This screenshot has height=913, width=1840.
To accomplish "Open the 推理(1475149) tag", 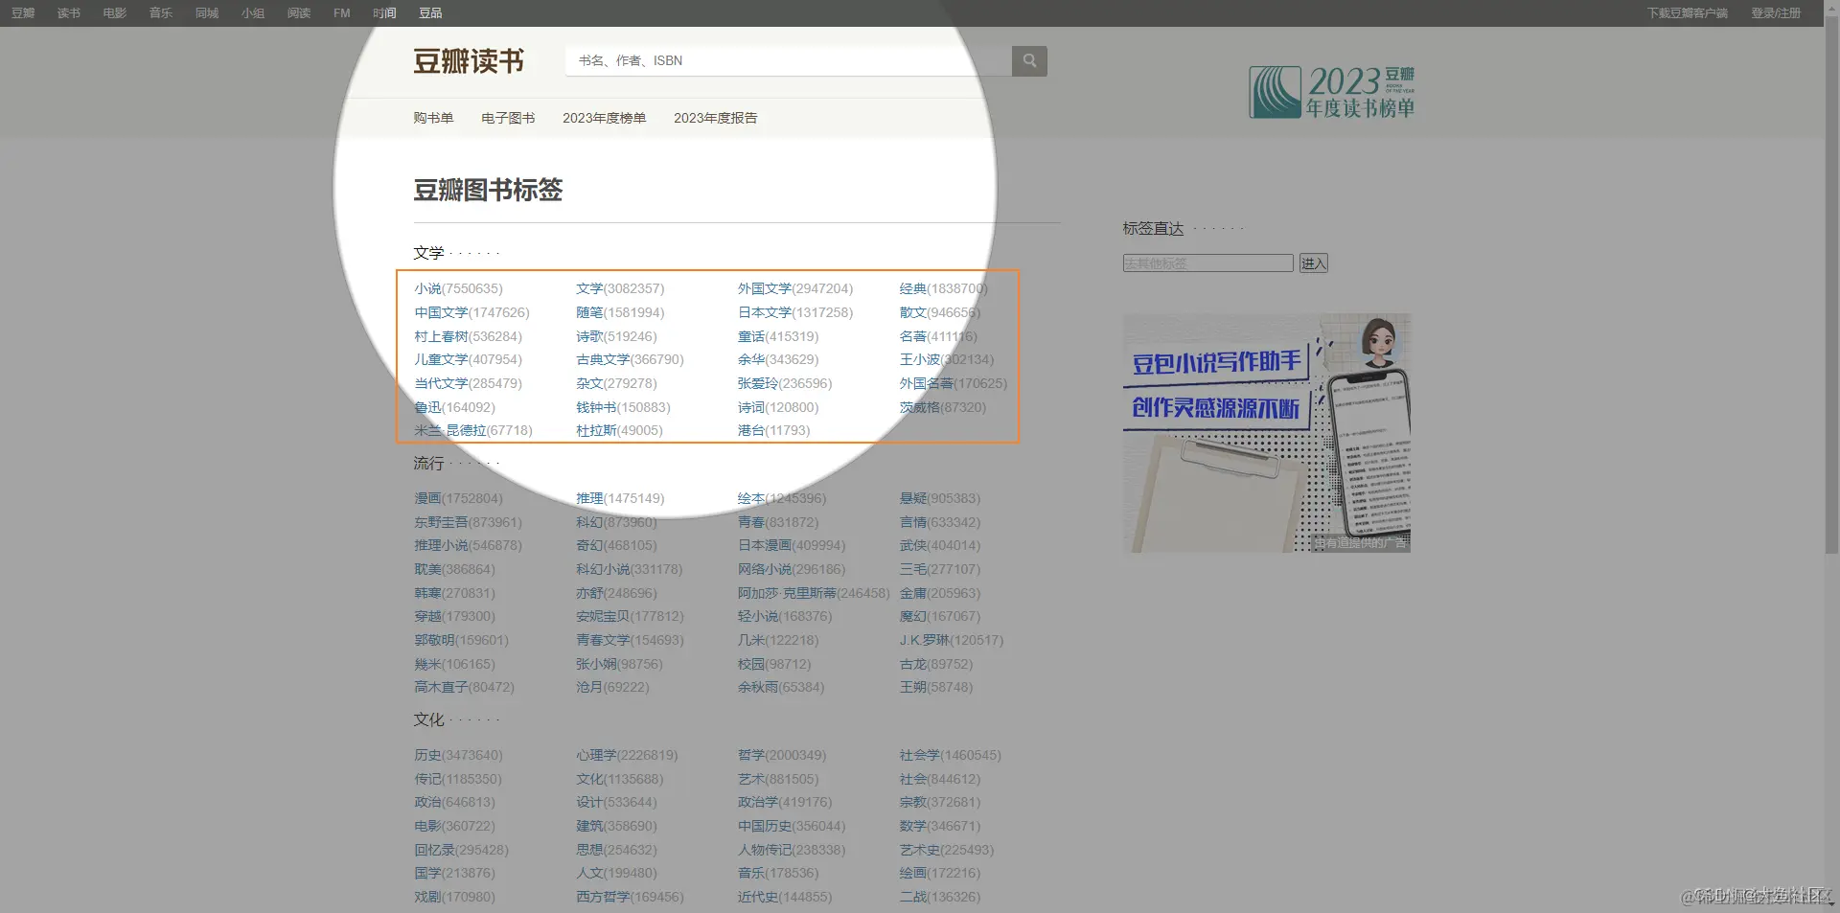I will (620, 498).
